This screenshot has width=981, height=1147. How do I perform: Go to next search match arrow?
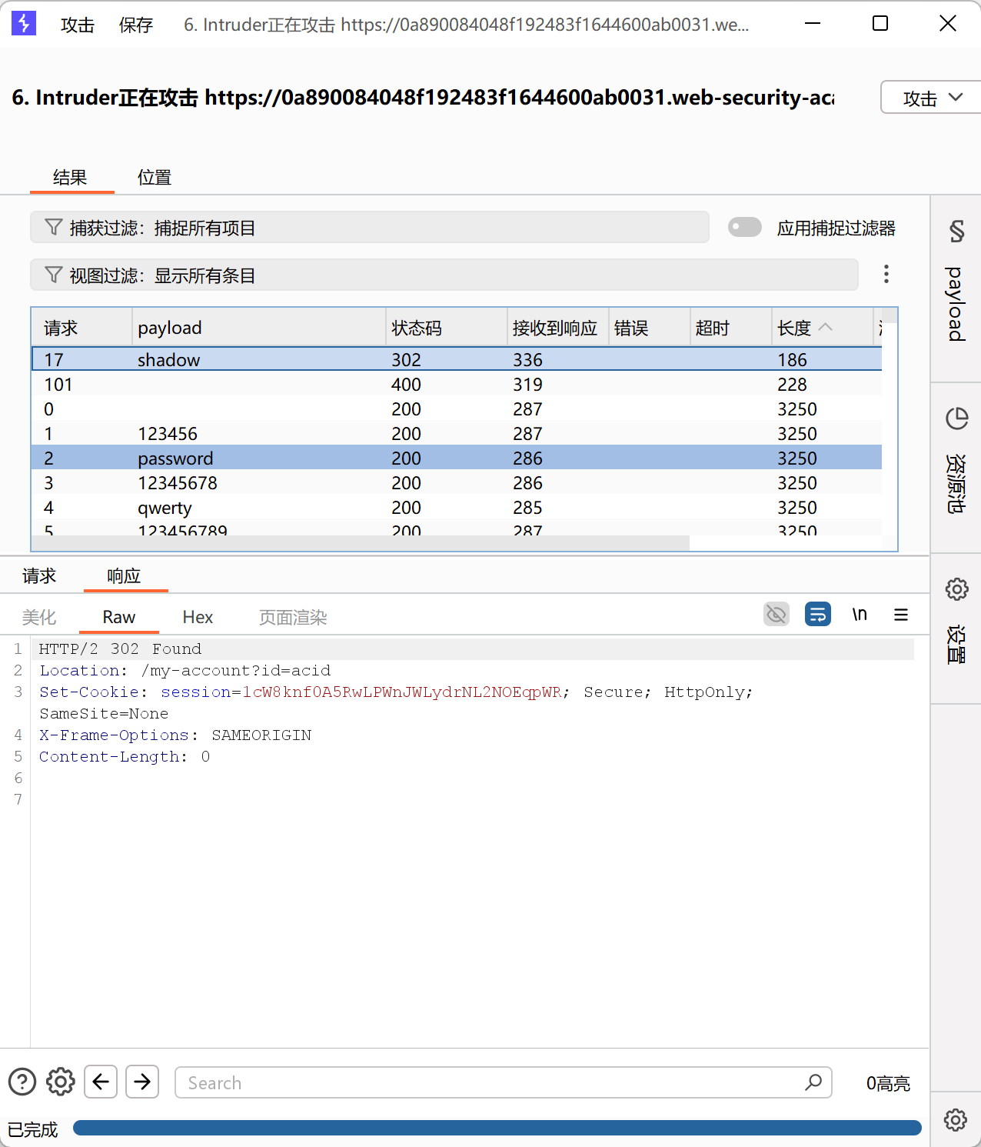click(x=142, y=1082)
